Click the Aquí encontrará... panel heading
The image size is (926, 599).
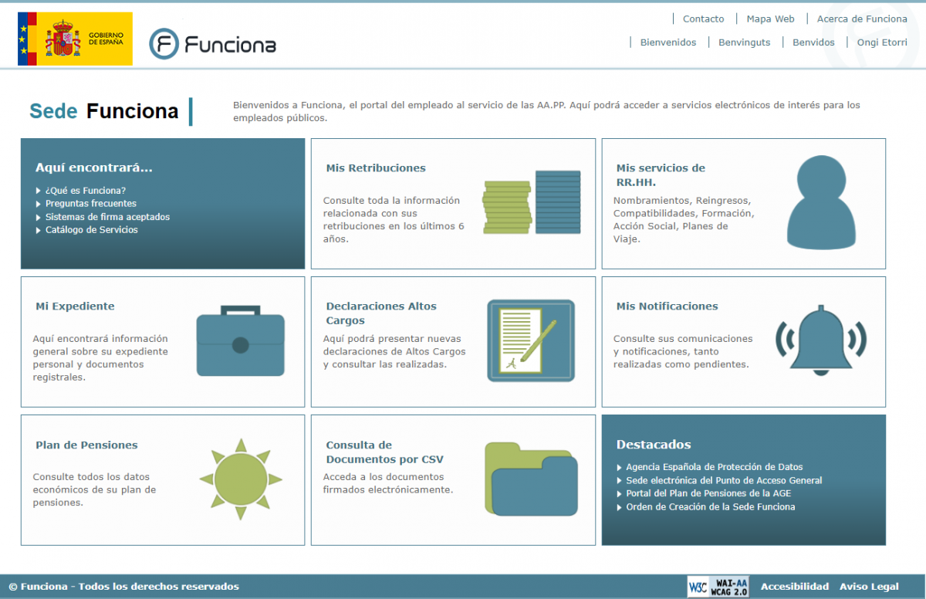coord(94,168)
